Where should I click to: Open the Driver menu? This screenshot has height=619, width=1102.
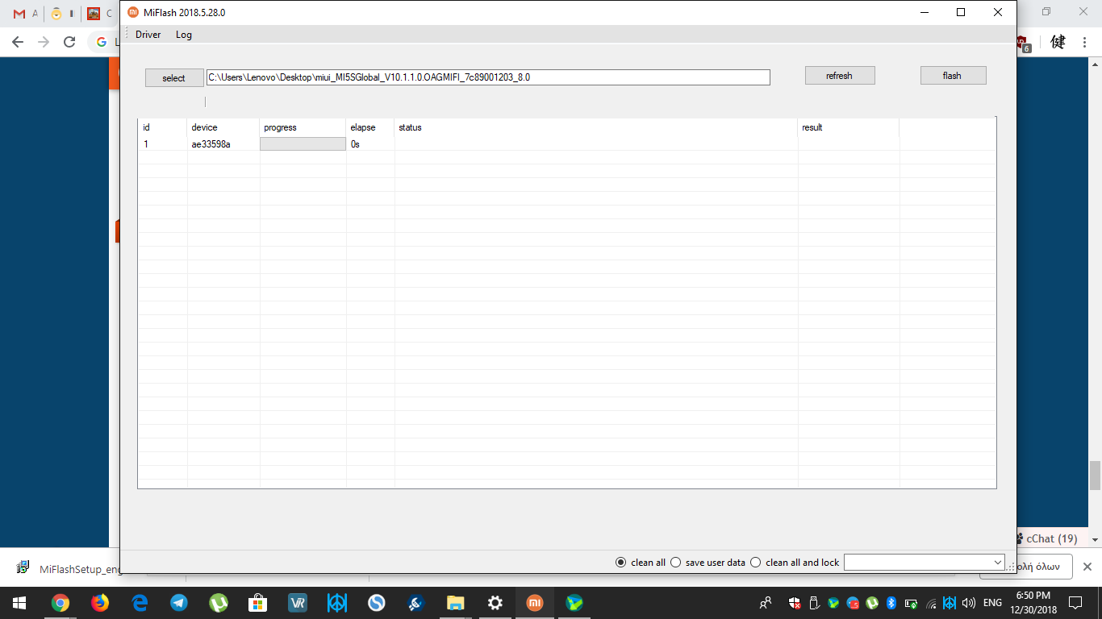148,35
